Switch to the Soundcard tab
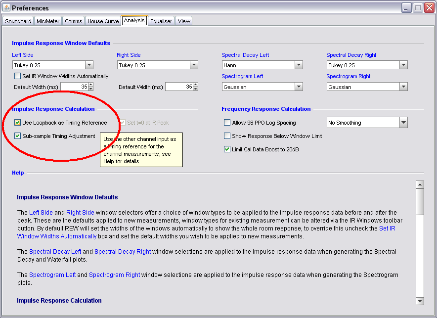 coord(18,21)
